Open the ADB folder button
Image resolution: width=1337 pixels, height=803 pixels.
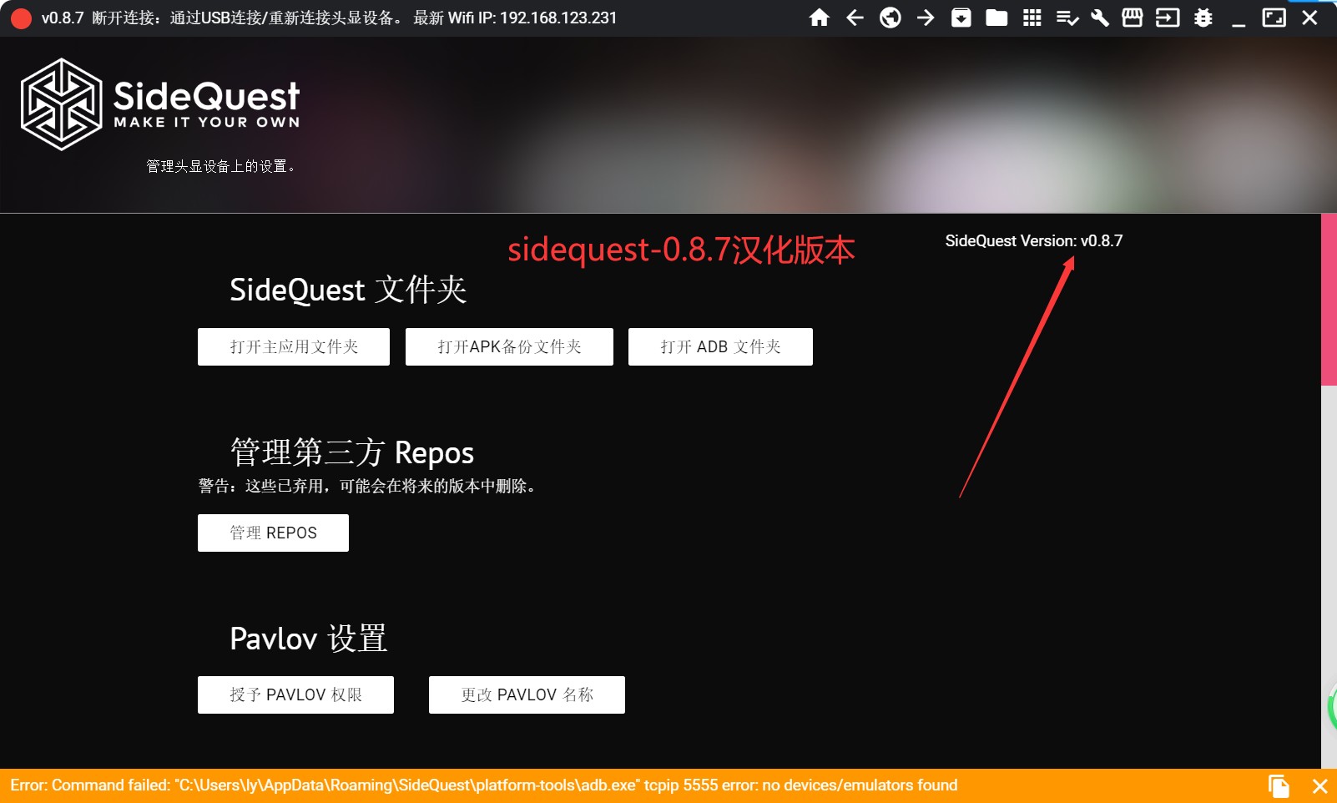[x=719, y=346]
